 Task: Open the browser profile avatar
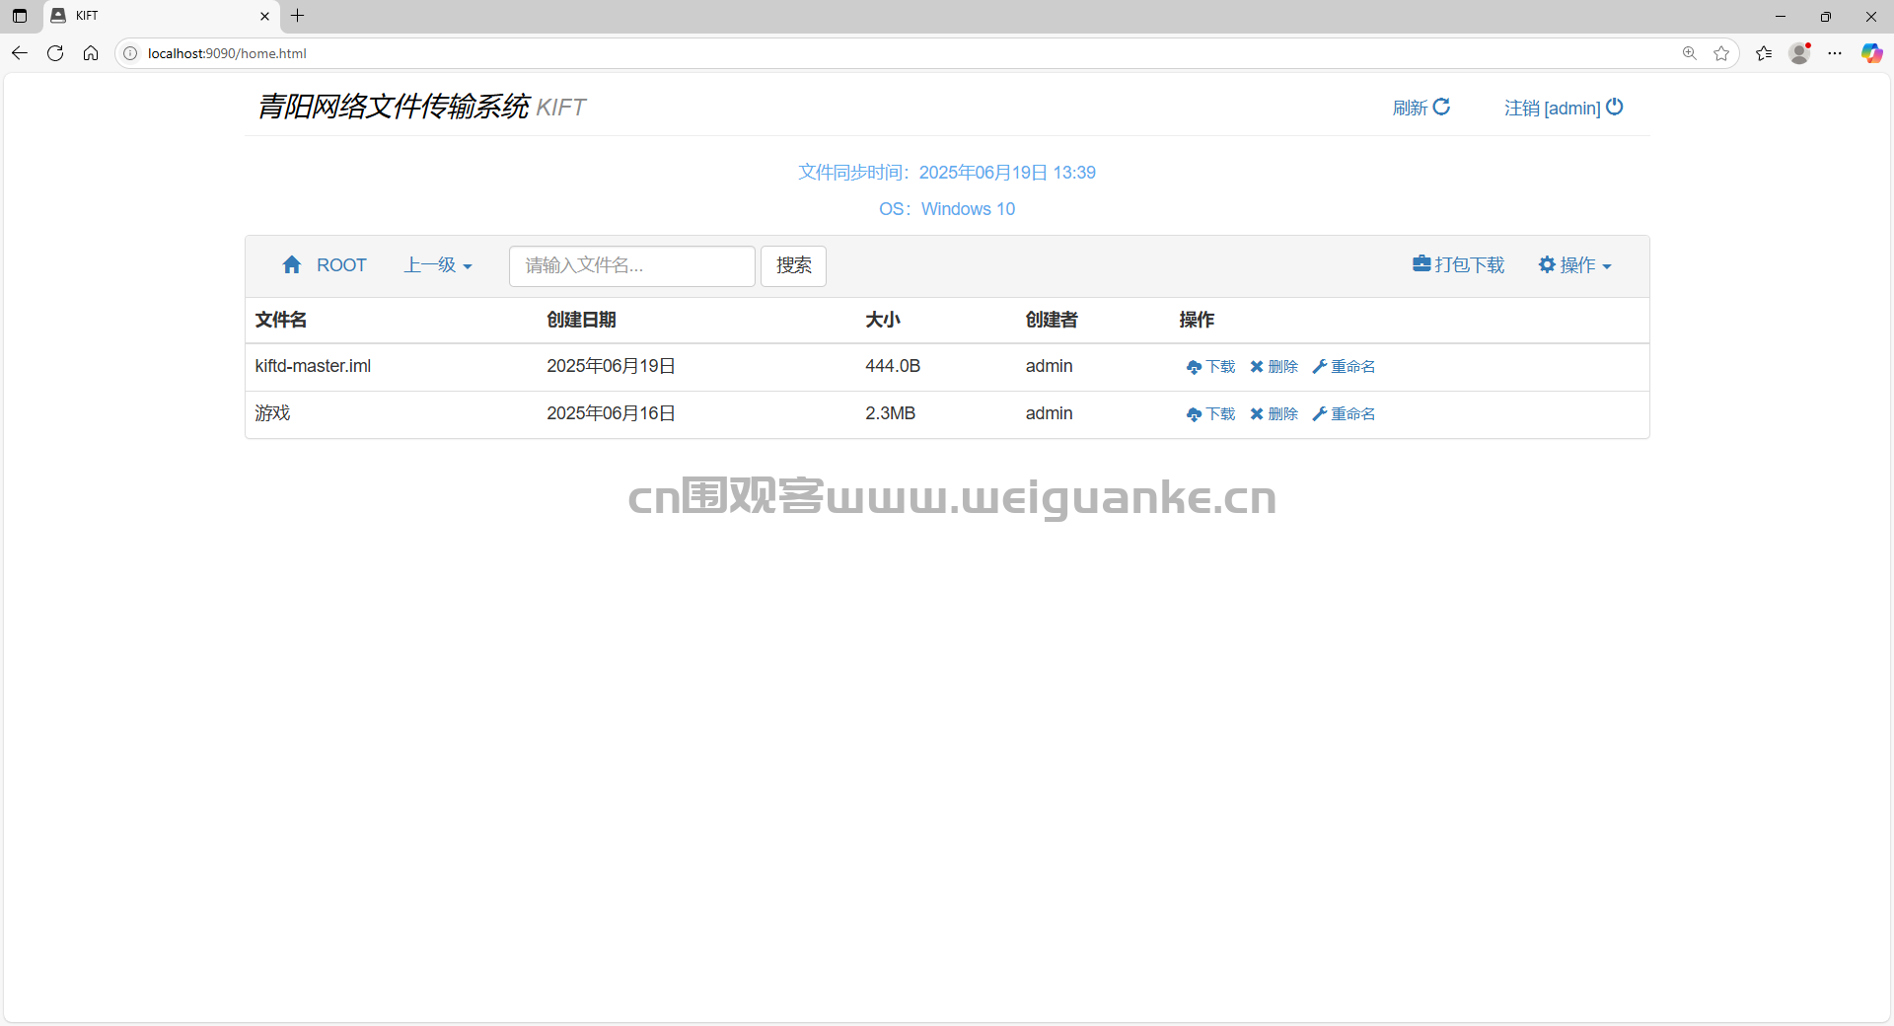point(1800,53)
